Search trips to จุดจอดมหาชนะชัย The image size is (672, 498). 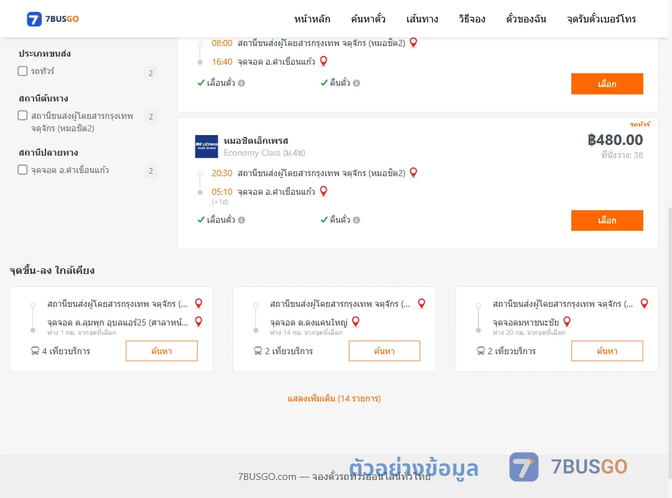pyautogui.click(x=607, y=351)
